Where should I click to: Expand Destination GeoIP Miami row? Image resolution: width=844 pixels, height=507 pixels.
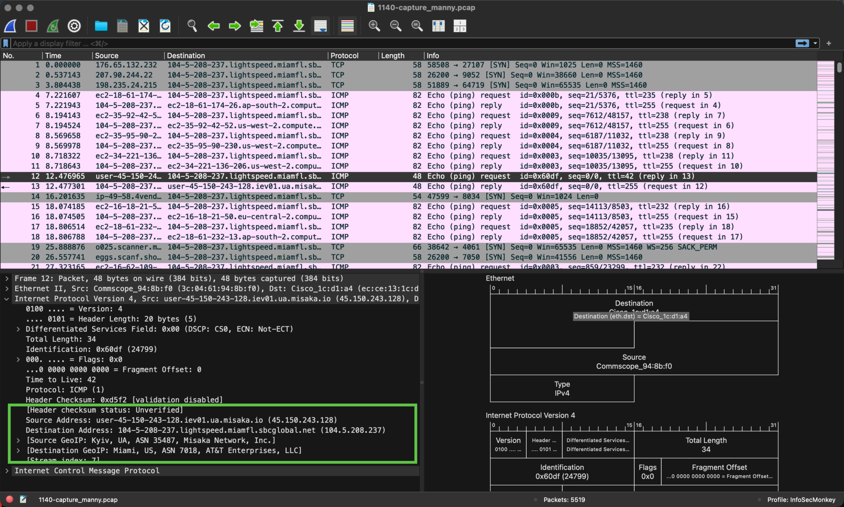pos(18,451)
